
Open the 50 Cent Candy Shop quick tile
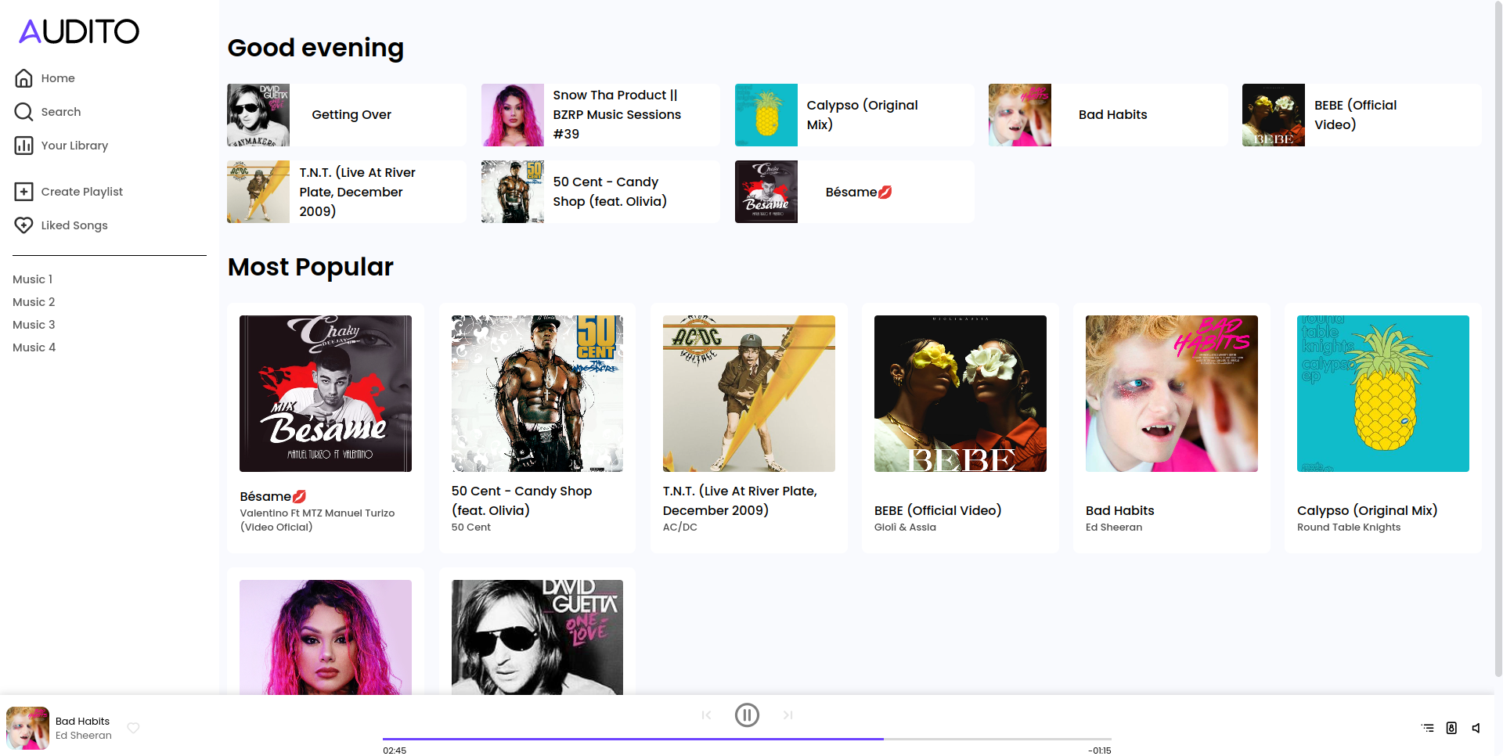click(x=600, y=192)
